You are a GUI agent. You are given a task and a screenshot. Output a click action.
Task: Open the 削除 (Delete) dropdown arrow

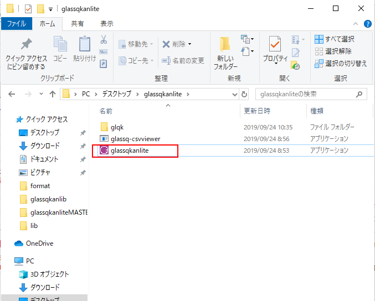pyautogui.click(x=189, y=44)
